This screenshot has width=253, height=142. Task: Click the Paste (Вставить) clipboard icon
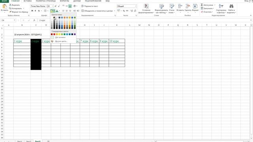pos(4,7)
